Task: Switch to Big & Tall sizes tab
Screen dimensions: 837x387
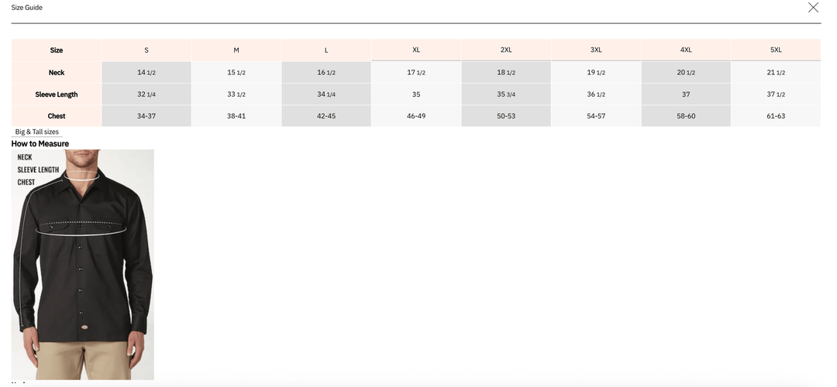Action: [37, 132]
